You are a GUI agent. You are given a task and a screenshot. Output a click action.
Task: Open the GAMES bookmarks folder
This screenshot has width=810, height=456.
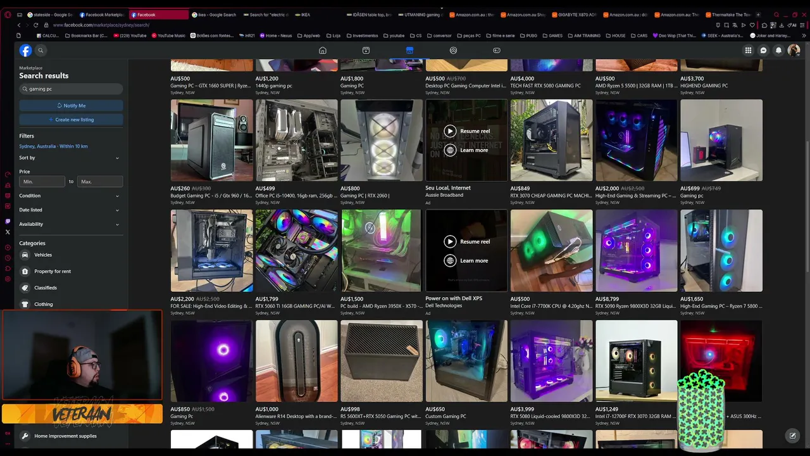(x=552, y=35)
